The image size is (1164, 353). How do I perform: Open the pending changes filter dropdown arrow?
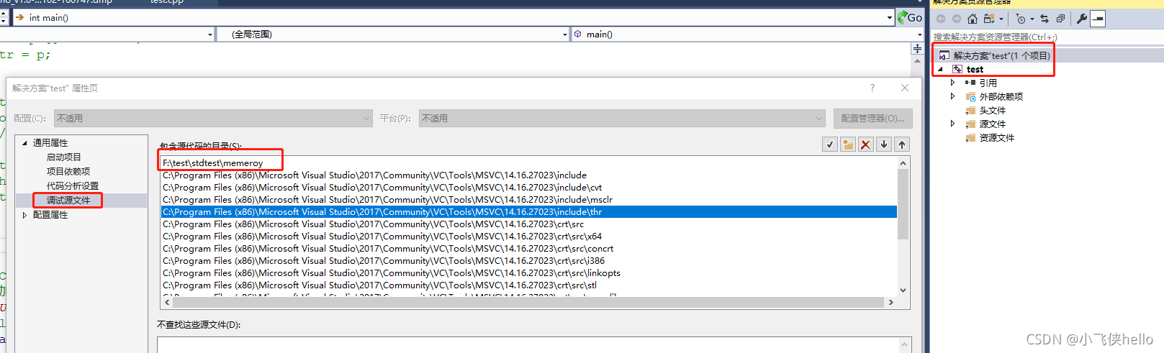coord(1032,19)
